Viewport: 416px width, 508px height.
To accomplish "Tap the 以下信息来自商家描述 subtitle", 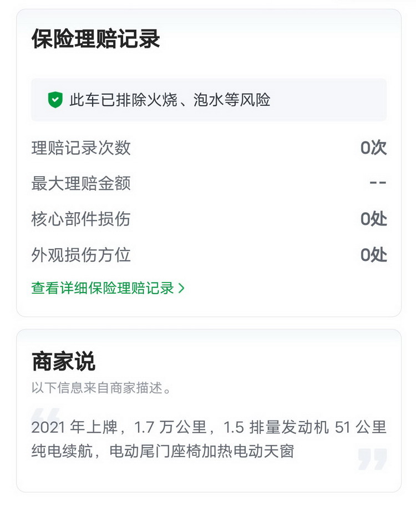I will tap(102, 388).
